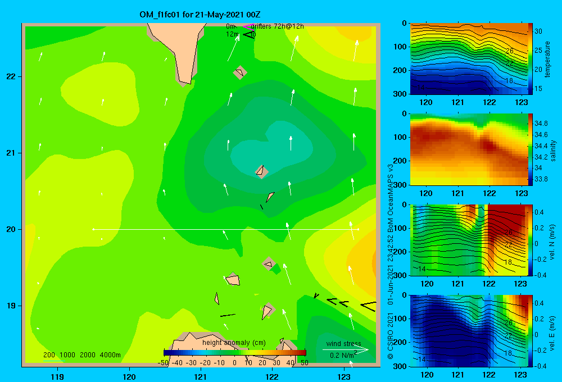562x382 pixels.
Task: Click the eastern endpoint dot of the transect line
Action: pyautogui.click(x=359, y=229)
